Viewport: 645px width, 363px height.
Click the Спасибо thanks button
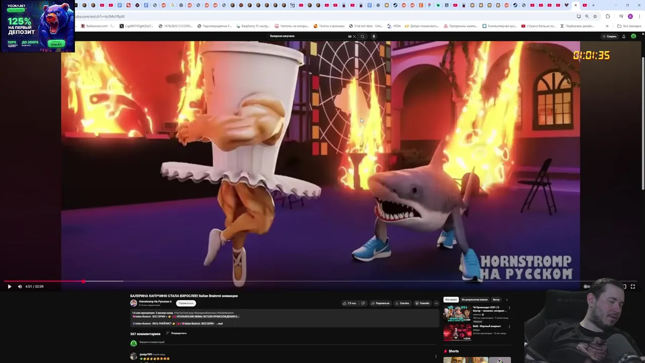tap(422, 303)
